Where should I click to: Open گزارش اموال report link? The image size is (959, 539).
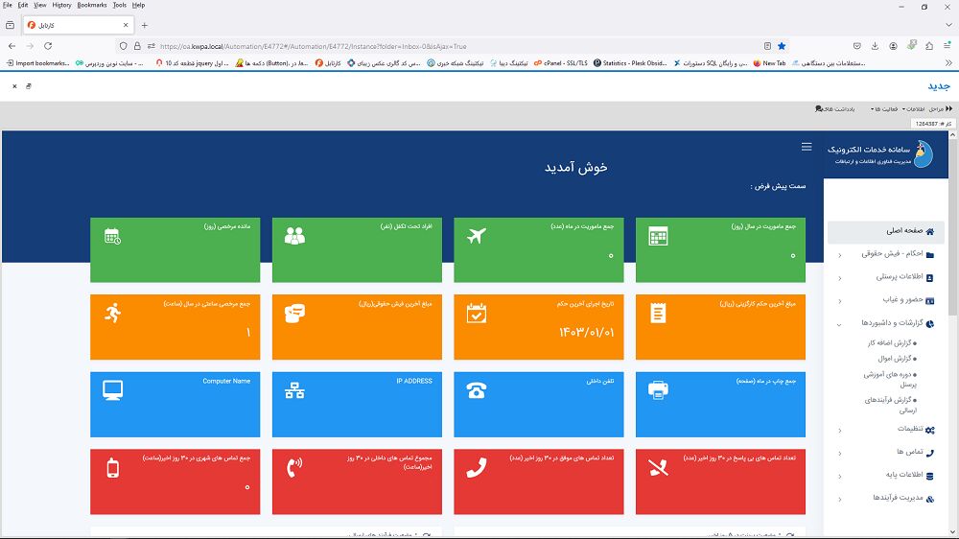(897, 359)
